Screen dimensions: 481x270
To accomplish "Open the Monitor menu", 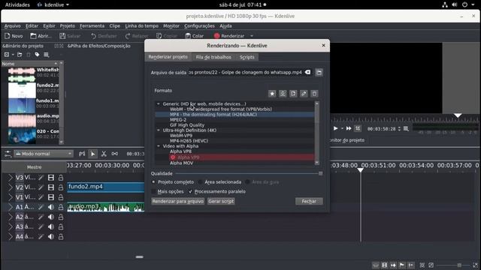I will (x=171, y=26).
